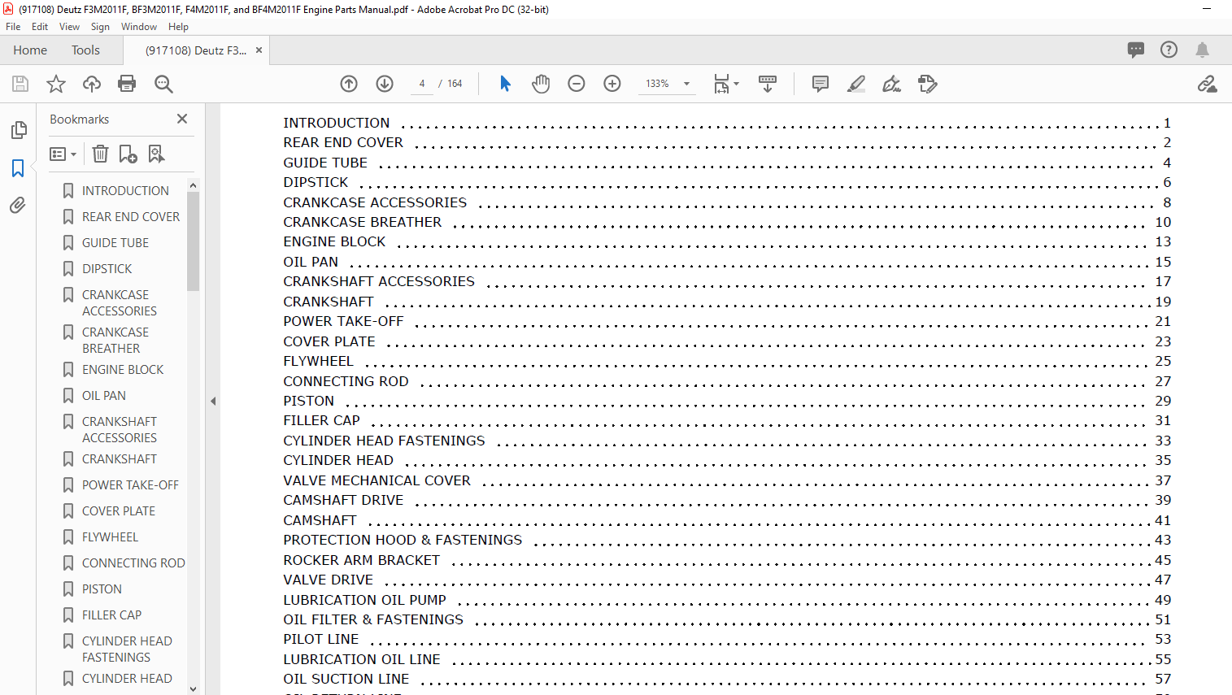Image resolution: width=1232 pixels, height=695 pixels.
Task: Follow the LUBRICATION OIL PUMP contents link
Action: coord(364,600)
